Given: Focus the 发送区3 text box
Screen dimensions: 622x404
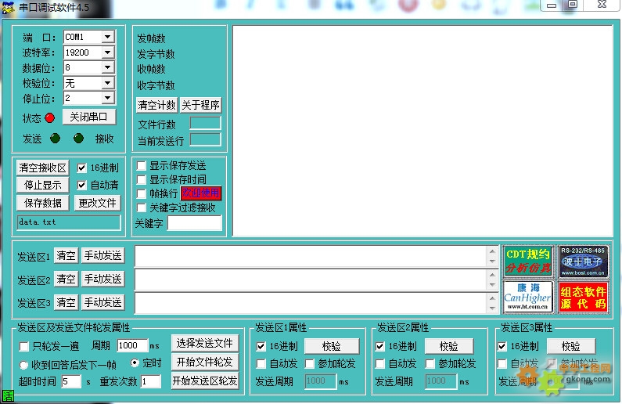Looking at the screenshot, I should pyautogui.click(x=311, y=303).
